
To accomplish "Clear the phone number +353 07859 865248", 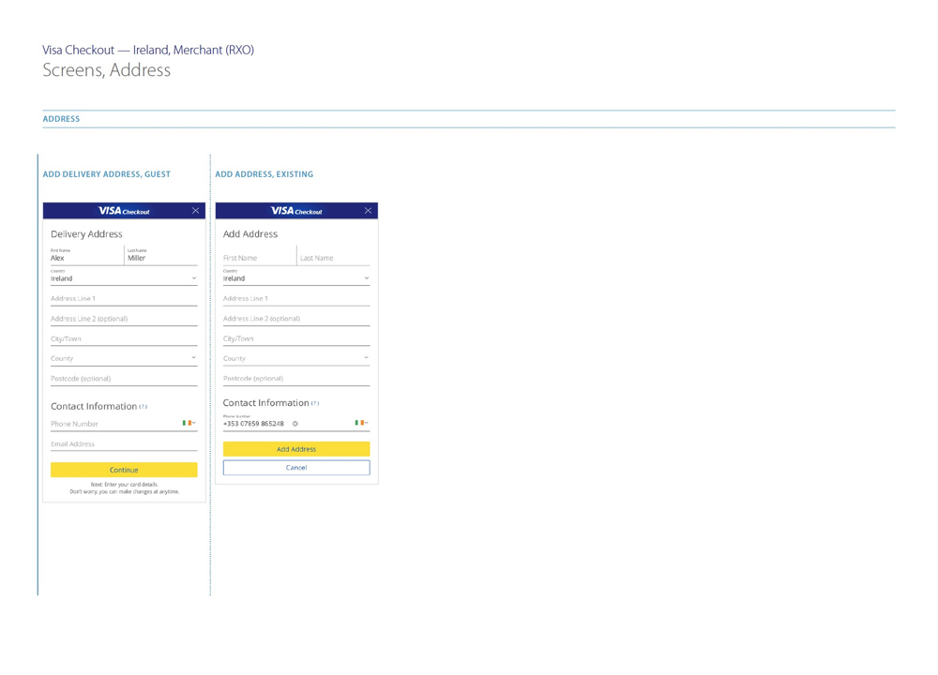I will [x=295, y=424].
